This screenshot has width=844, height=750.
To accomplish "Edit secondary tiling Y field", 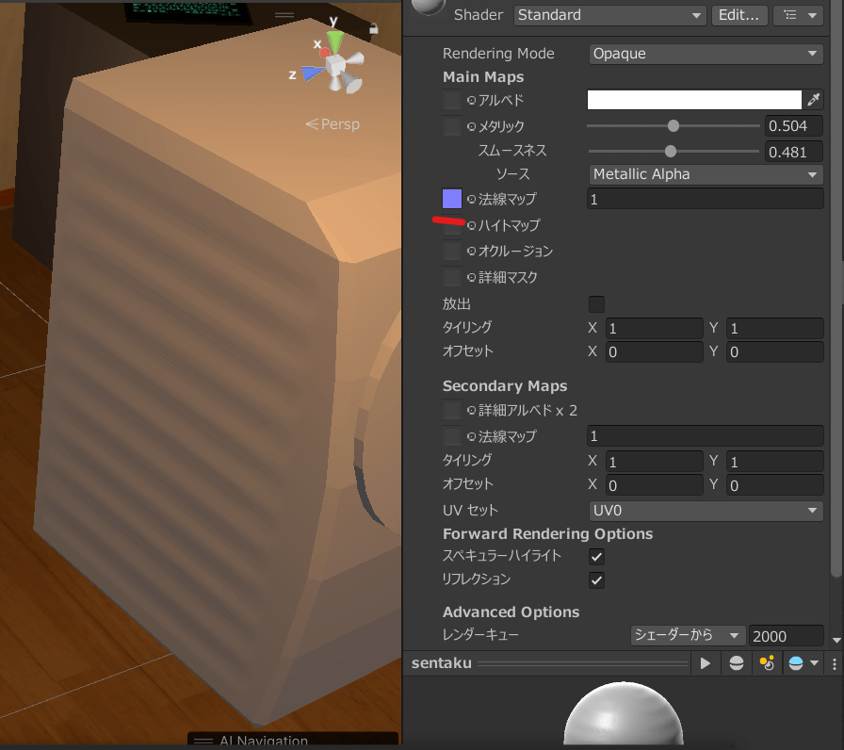I will [x=774, y=462].
